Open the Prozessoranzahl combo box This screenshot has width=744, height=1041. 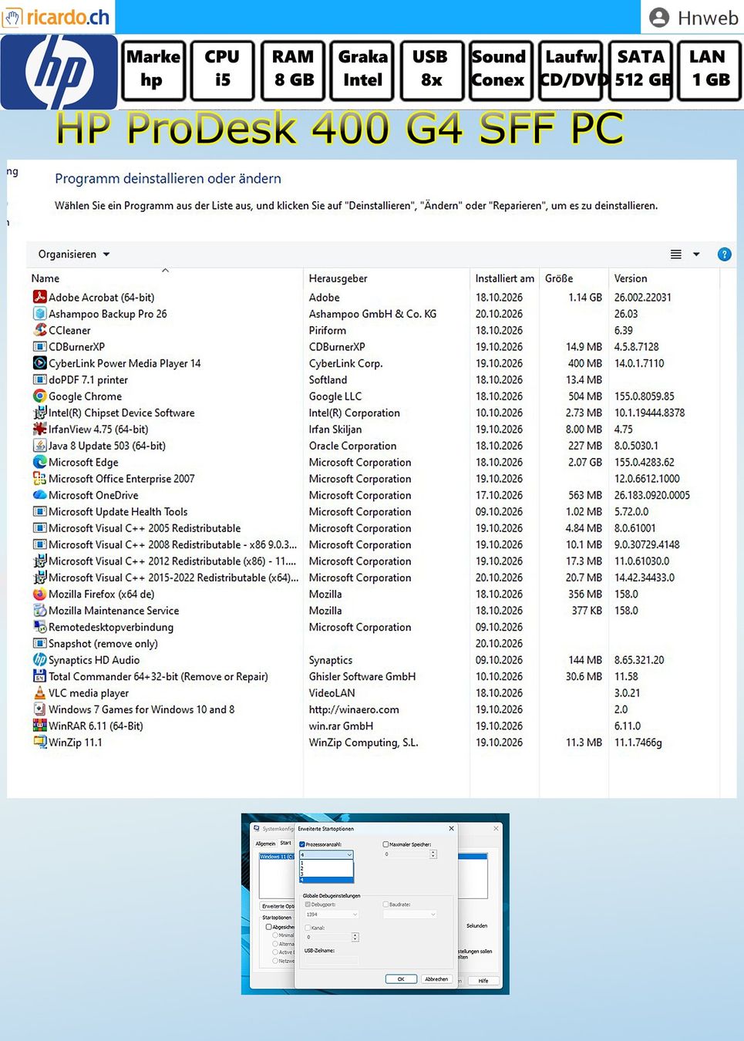tap(326, 854)
